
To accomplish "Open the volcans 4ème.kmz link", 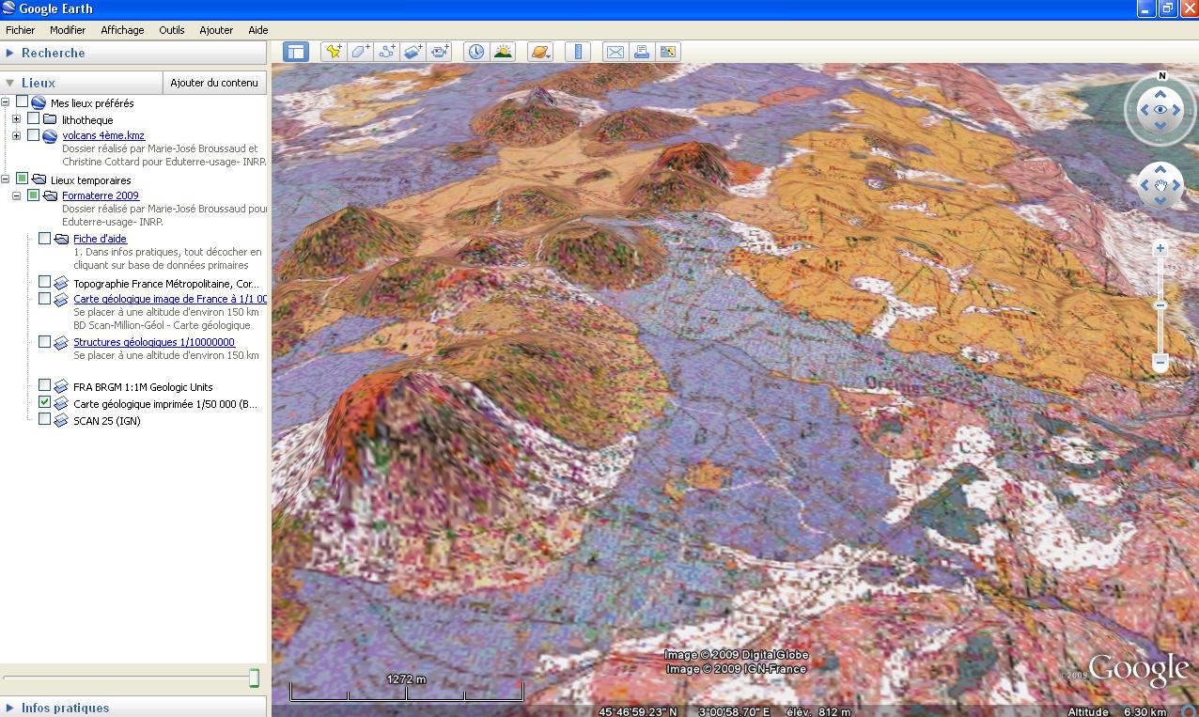I will click(103, 135).
